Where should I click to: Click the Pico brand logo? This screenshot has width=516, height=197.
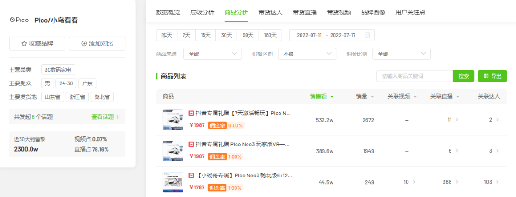click(x=20, y=21)
